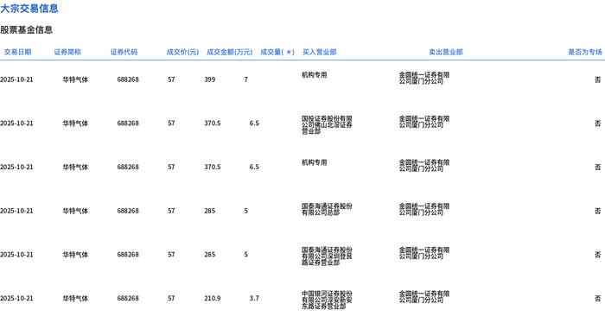
Task: Select amount 370.5 in the 国投证券 buyer row
Action: click(213, 123)
